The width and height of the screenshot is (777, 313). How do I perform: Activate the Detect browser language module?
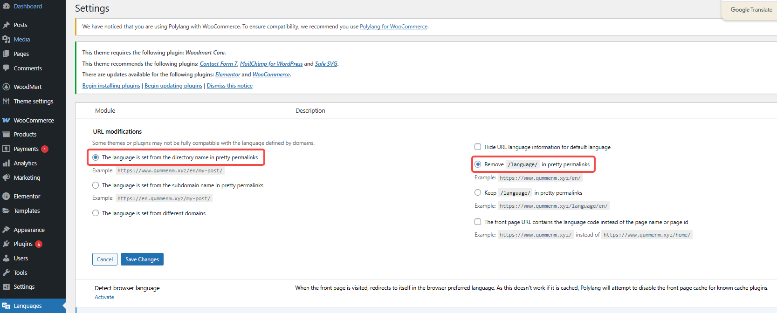(104, 297)
